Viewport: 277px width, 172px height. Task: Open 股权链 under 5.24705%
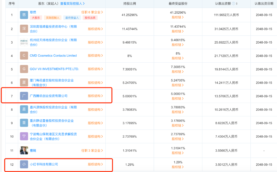tap(178, 85)
